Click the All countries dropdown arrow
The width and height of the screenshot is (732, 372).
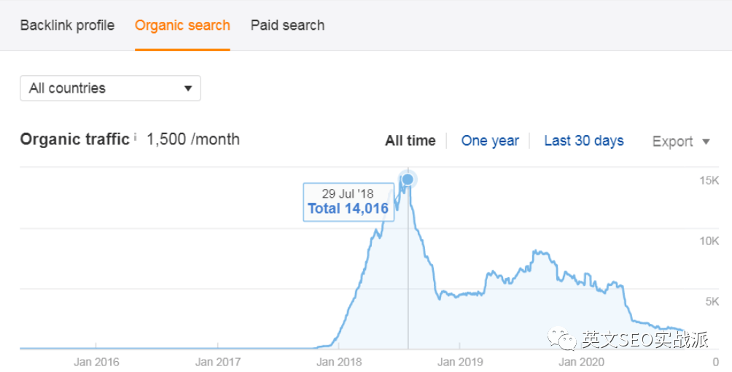click(188, 88)
